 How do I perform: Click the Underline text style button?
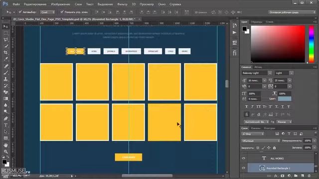click(x=283, y=106)
